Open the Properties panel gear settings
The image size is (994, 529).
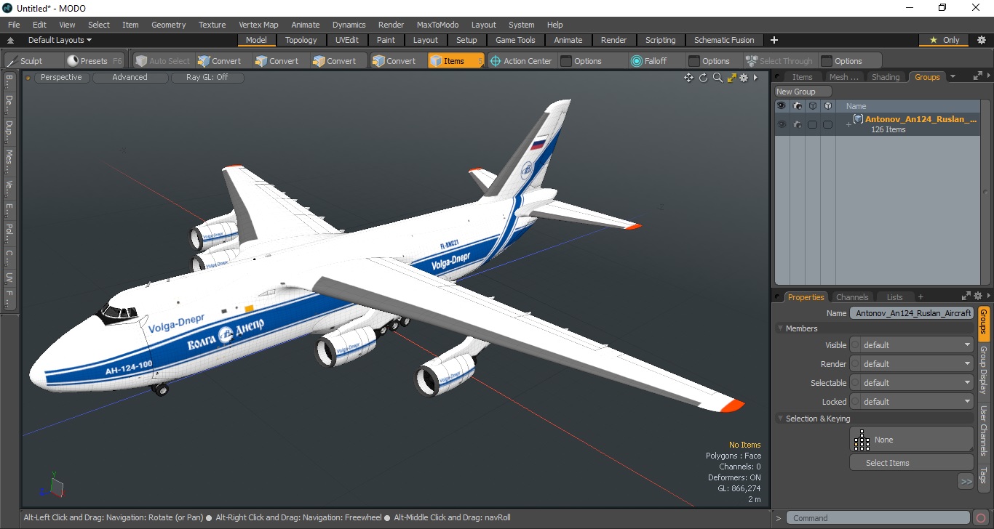[978, 296]
